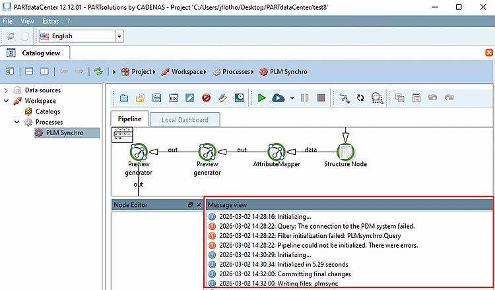Image resolution: width=495 pixels, height=290 pixels.
Task: Click the node layout arrange icon
Action: [345, 98]
